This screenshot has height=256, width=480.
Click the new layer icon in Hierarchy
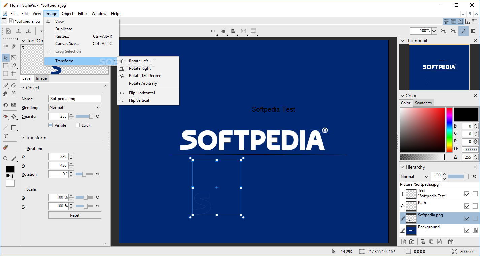point(404,242)
